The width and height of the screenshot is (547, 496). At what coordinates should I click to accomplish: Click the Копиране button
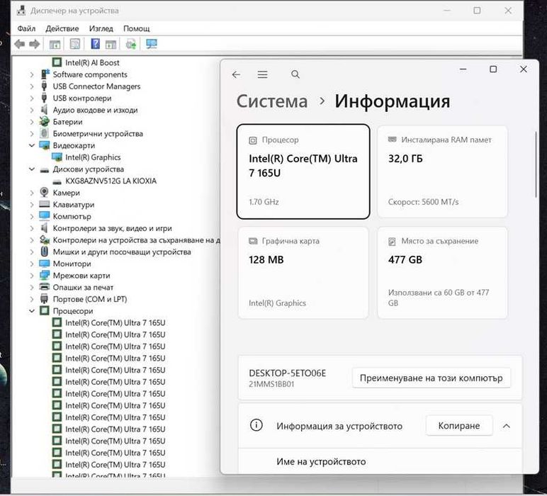(459, 426)
